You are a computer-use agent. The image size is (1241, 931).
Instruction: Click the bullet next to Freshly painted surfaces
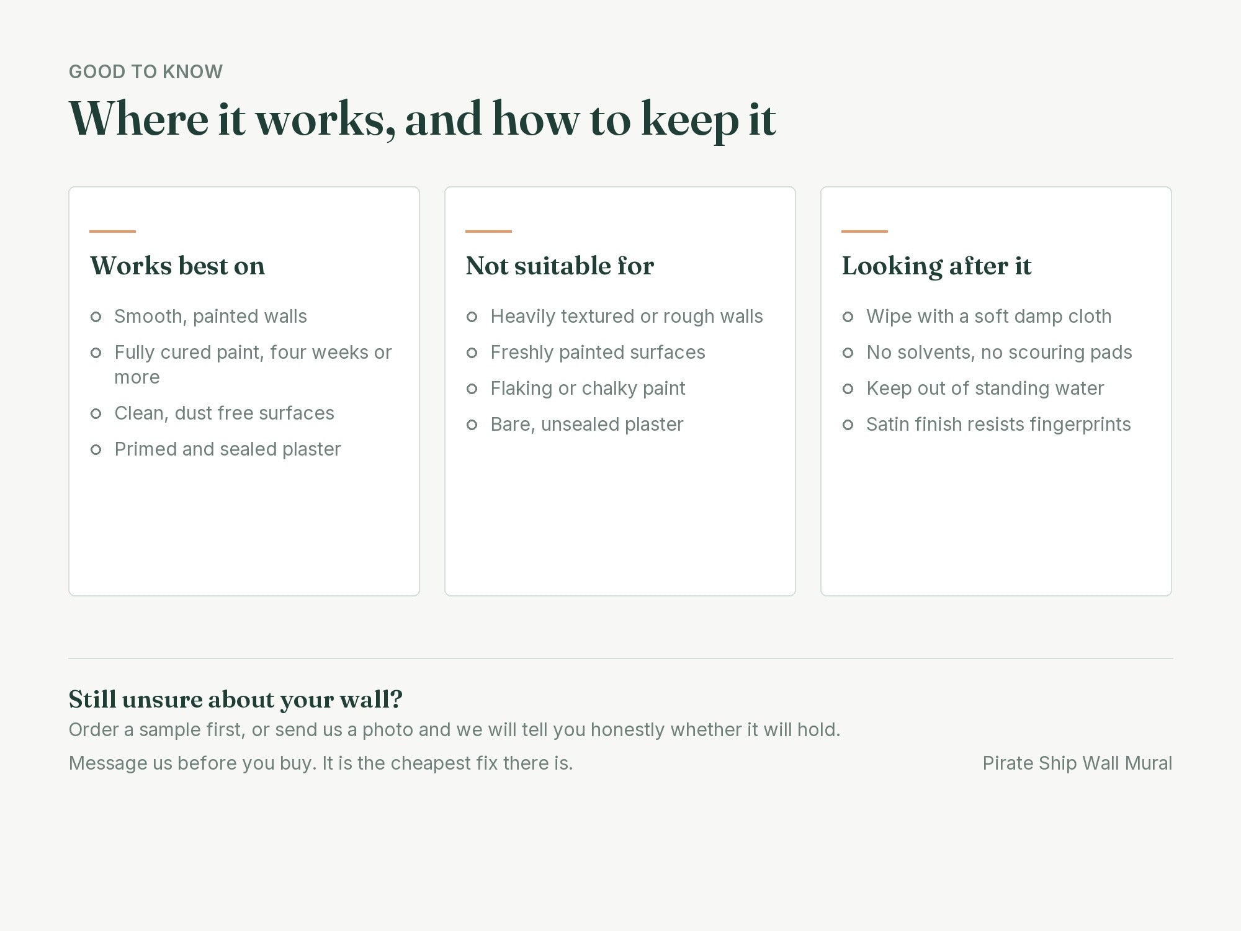tap(472, 353)
